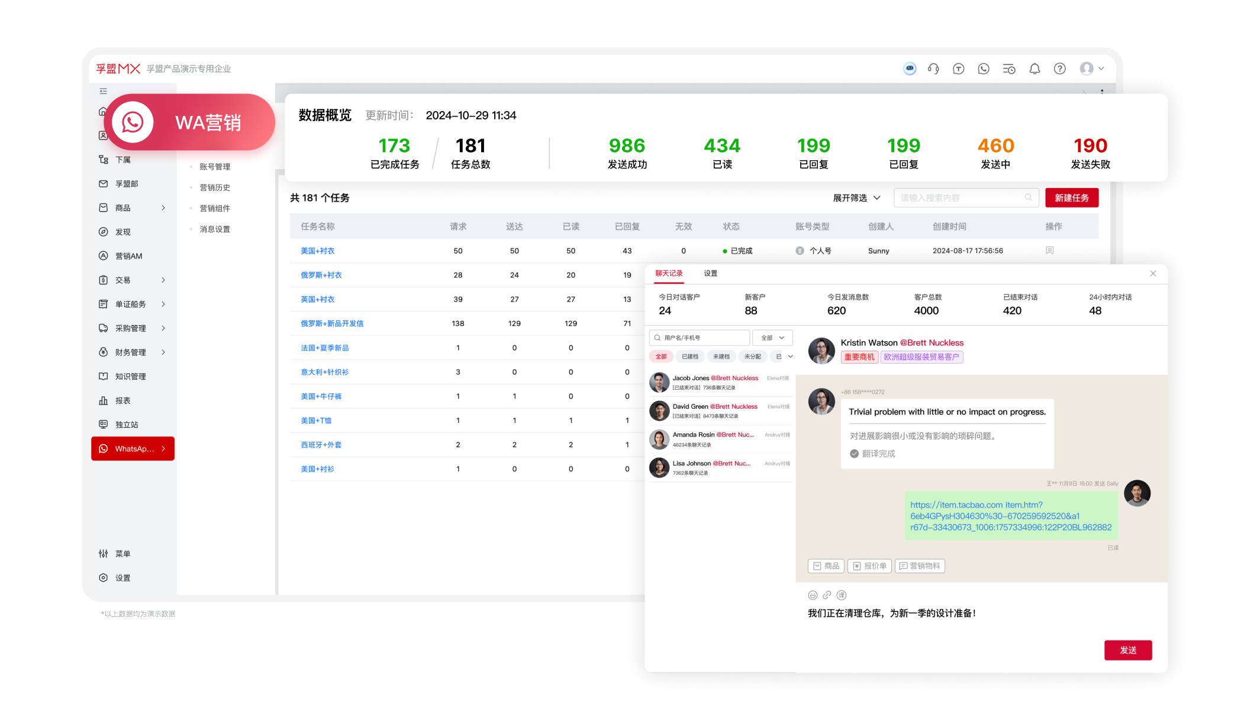Click the help question mark icon
The image size is (1257, 728).
tap(1059, 69)
